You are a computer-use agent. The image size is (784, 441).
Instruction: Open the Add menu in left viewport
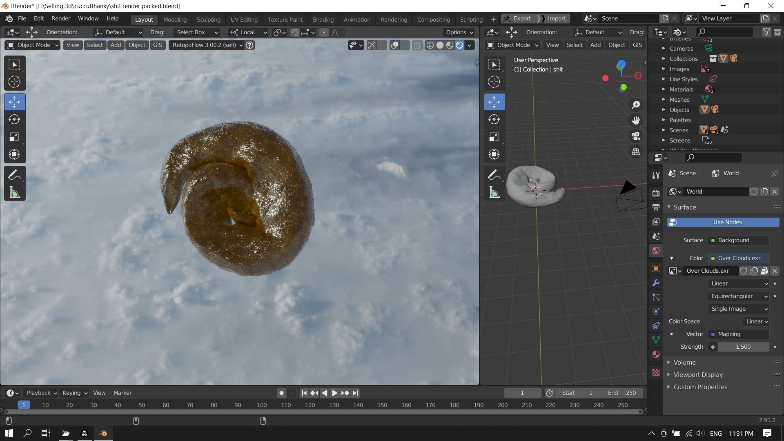(x=116, y=45)
